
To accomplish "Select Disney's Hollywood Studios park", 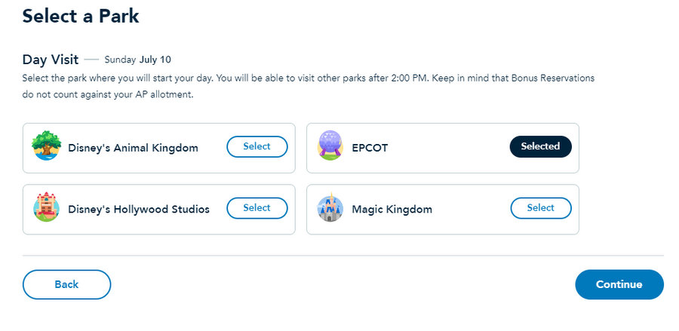I will pyautogui.click(x=257, y=208).
